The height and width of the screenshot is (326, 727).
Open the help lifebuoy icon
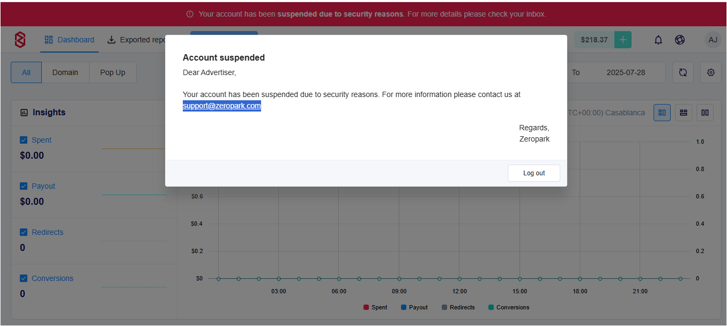click(x=680, y=40)
